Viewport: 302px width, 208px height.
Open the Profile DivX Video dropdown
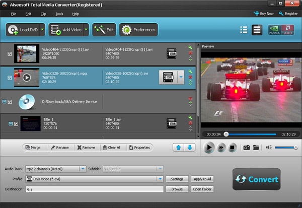[160, 179]
